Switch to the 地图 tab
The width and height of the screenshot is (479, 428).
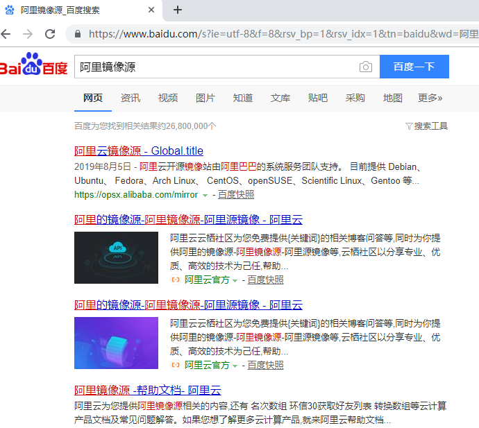(392, 98)
